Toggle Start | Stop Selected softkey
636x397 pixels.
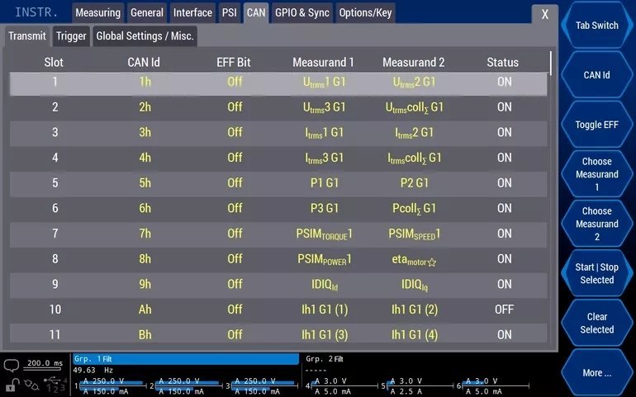pos(596,273)
